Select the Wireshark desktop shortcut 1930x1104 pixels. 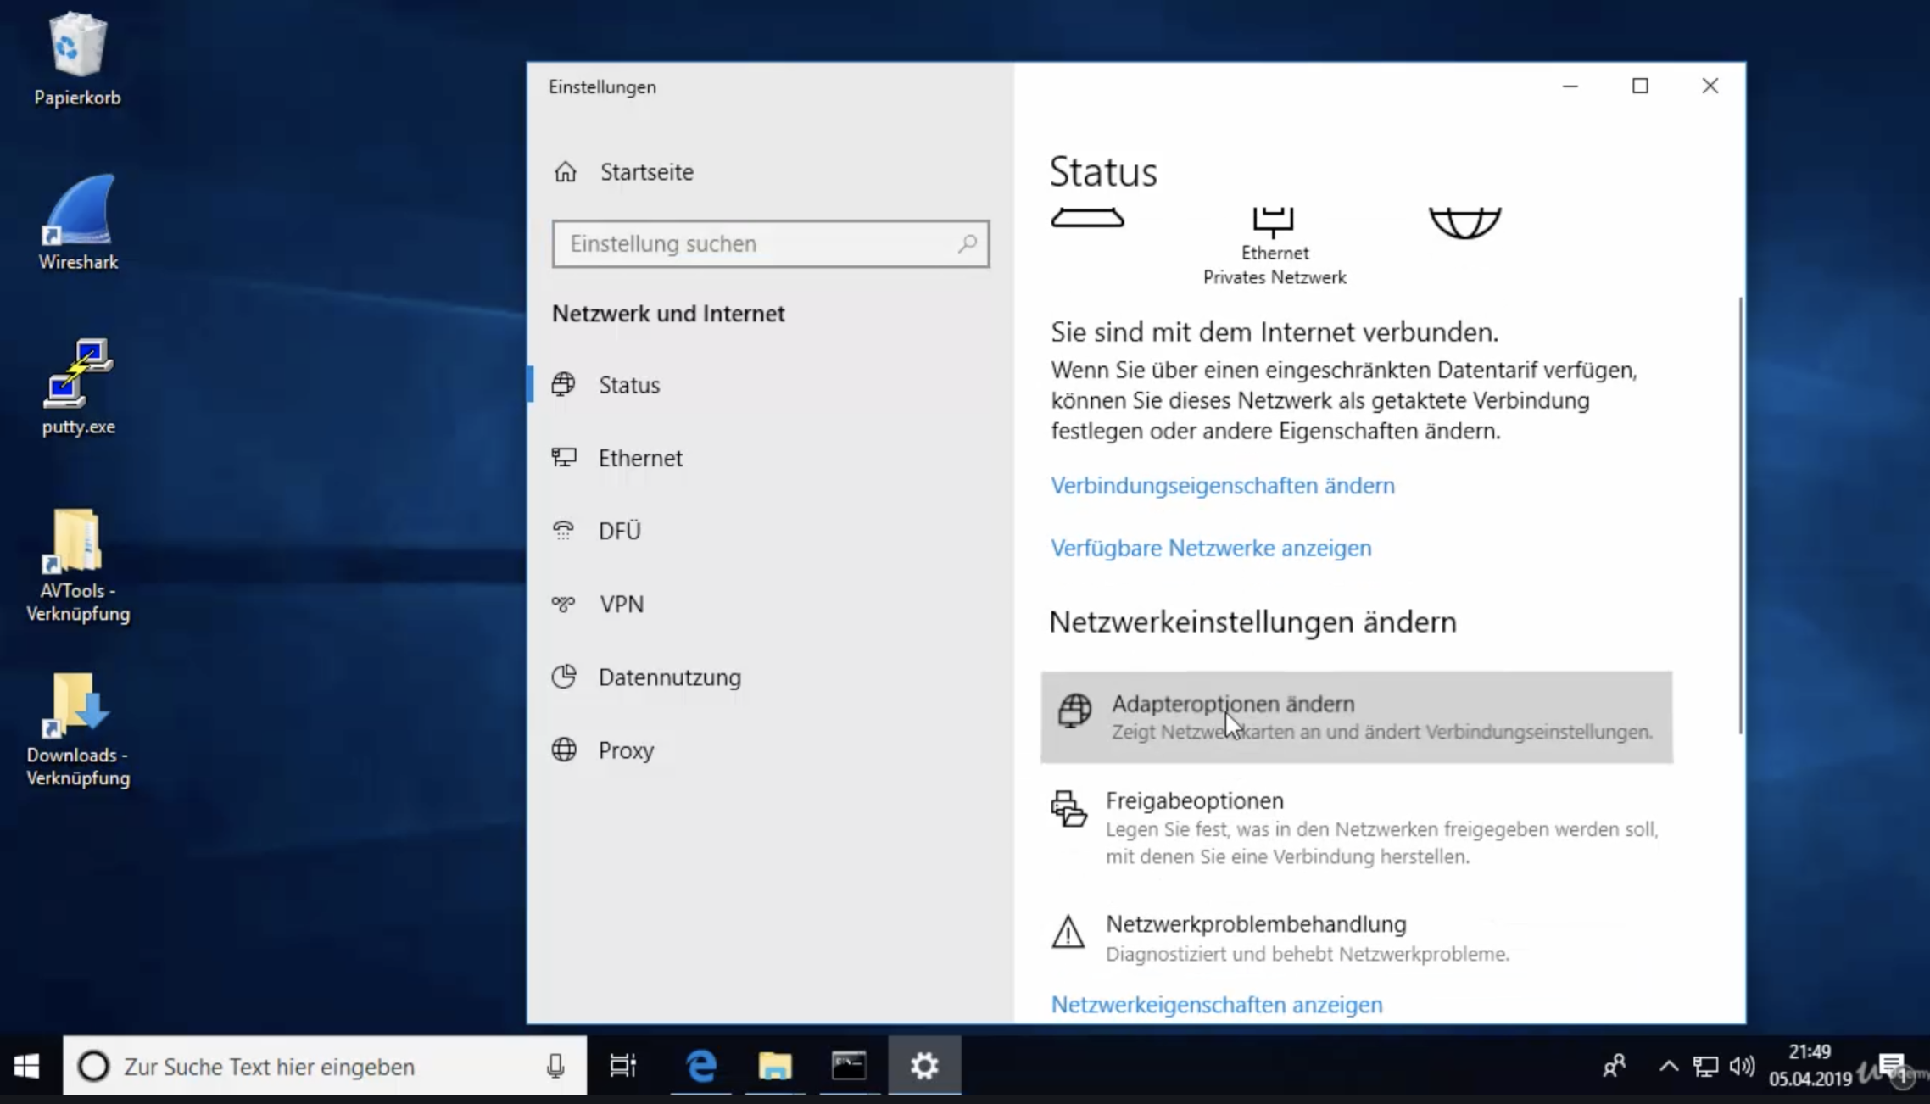click(x=77, y=222)
